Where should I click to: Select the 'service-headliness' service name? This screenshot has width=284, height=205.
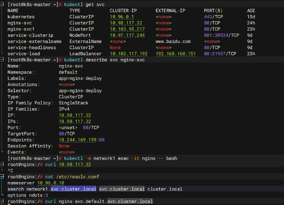pos(32,48)
